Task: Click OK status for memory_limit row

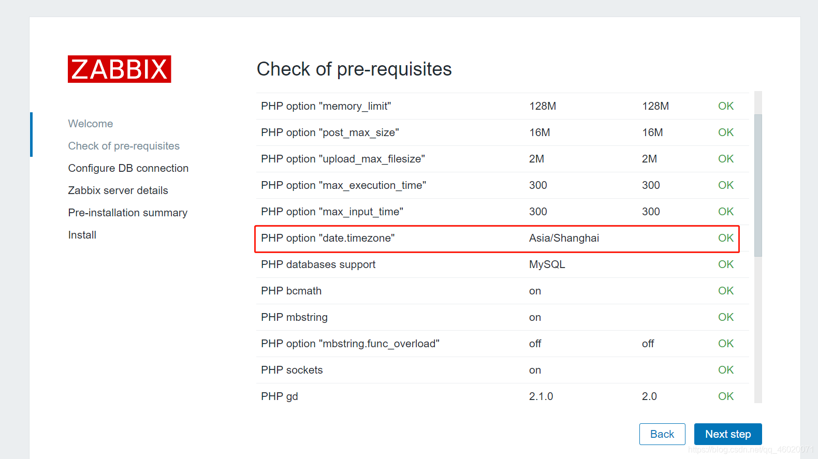Action: click(x=726, y=106)
